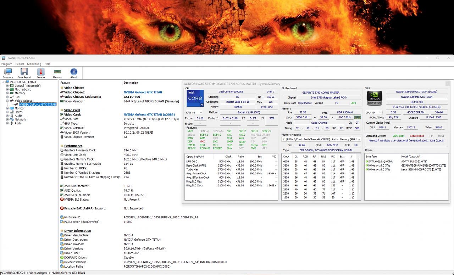Viewport: 454px width, 275px height.
Task: Expand the Bus tree node
Action: (x=7, y=97)
